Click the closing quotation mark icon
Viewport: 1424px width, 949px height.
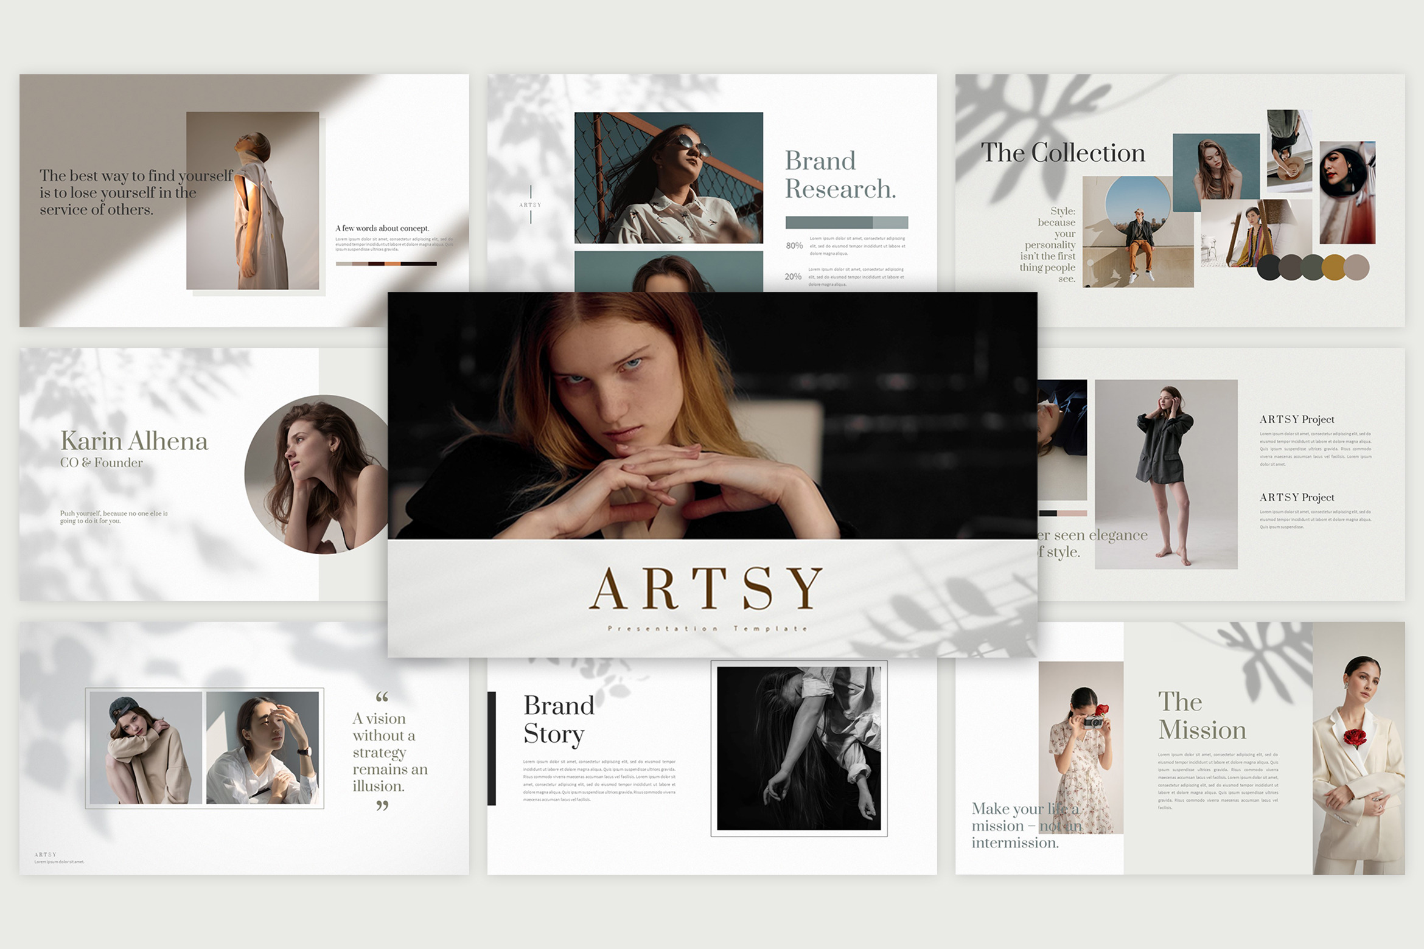coord(382,806)
